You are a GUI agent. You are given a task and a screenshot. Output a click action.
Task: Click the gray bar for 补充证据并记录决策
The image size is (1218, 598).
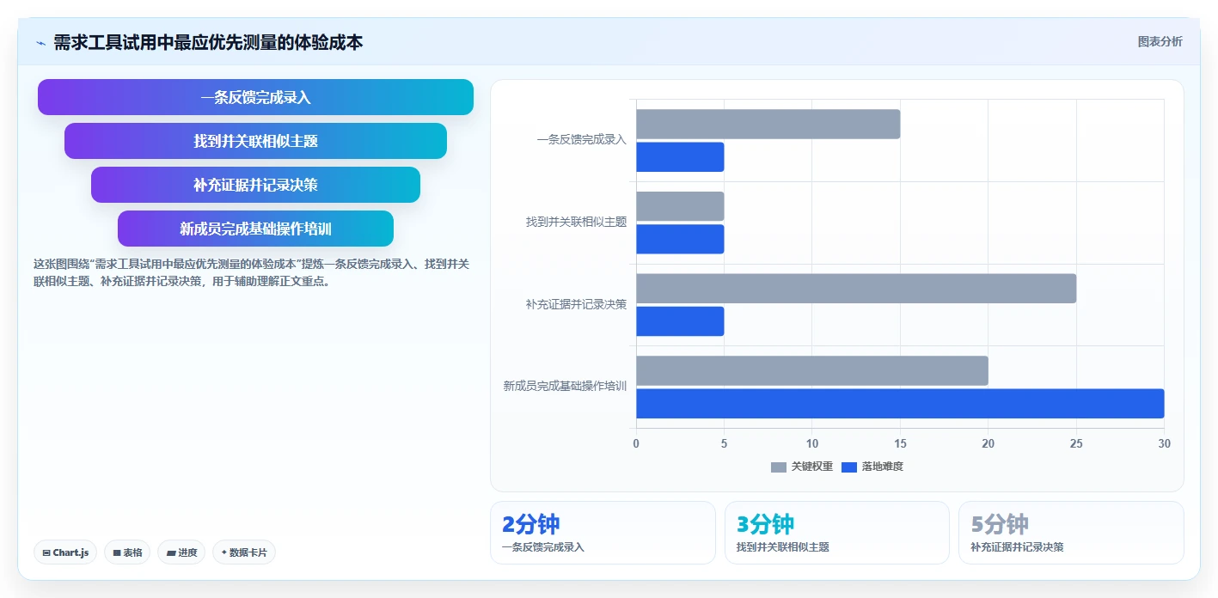856,289
